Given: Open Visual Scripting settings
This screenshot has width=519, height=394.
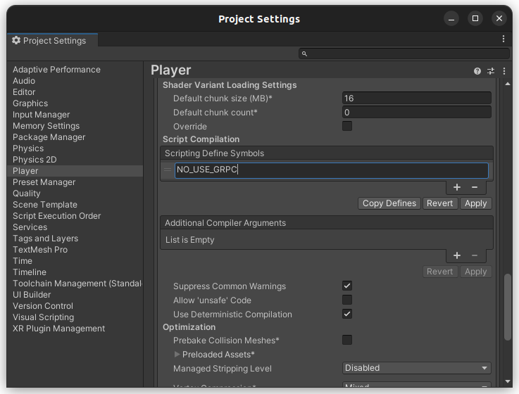Looking at the screenshot, I should click(x=44, y=317).
